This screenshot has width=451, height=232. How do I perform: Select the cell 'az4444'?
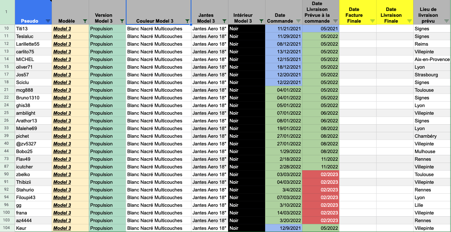[33, 220]
